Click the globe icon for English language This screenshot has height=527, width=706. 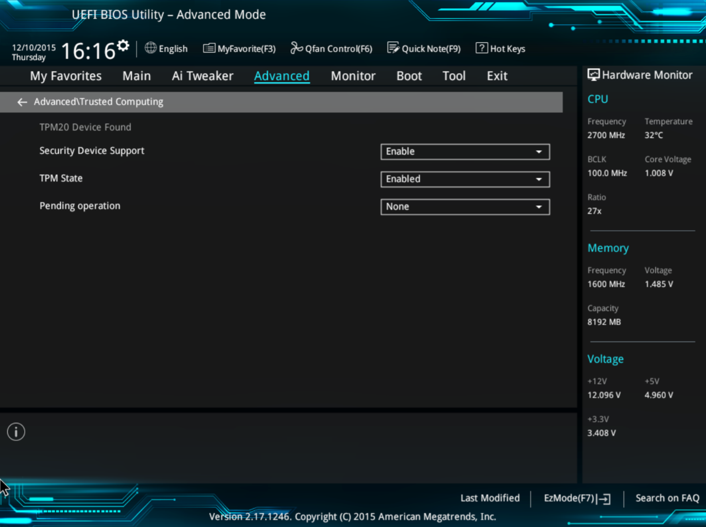(x=150, y=48)
